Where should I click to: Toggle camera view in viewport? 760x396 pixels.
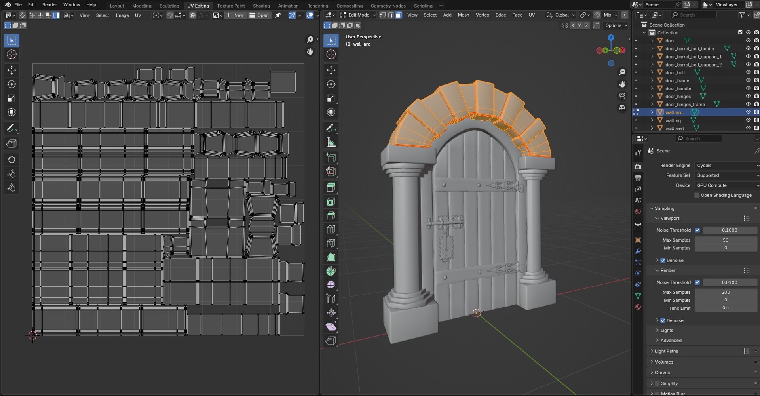622,96
